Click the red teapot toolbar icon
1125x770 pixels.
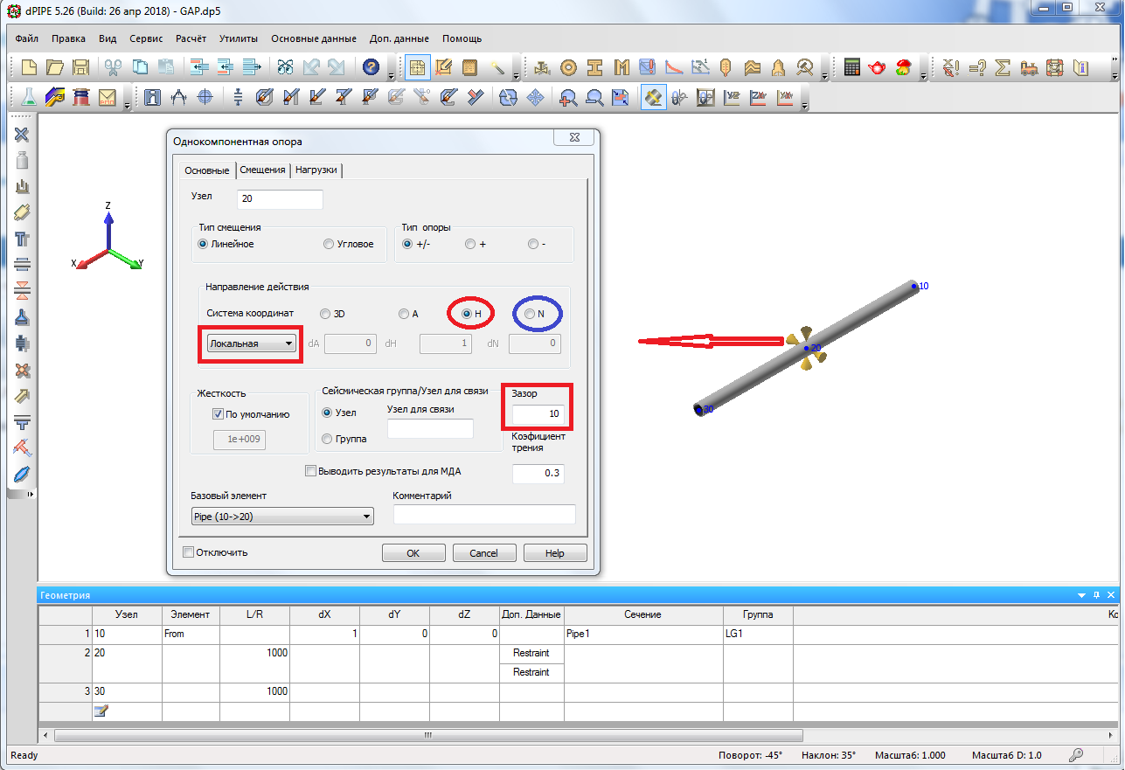pyautogui.click(x=878, y=67)
